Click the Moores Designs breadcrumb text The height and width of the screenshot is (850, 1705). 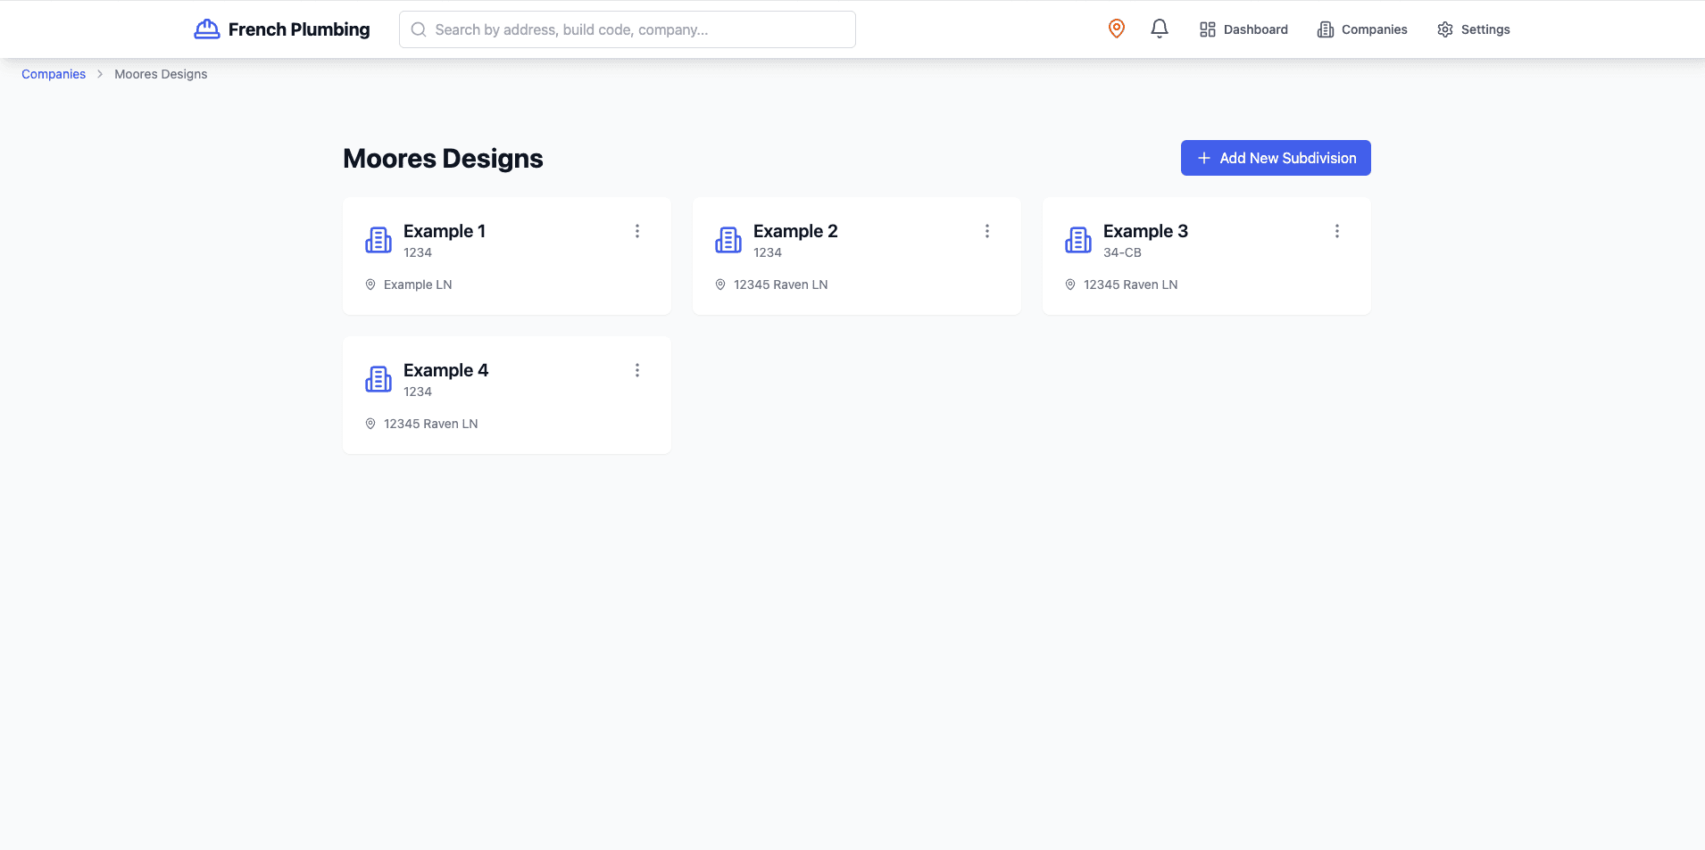point(161,74)
